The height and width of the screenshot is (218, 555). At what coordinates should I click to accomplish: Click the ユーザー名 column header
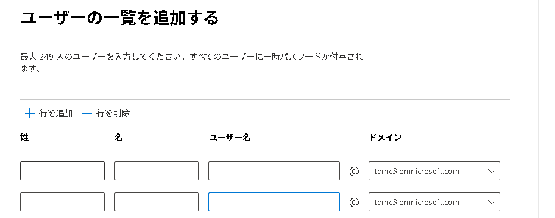pyautogui.click(x=230, y=138)
